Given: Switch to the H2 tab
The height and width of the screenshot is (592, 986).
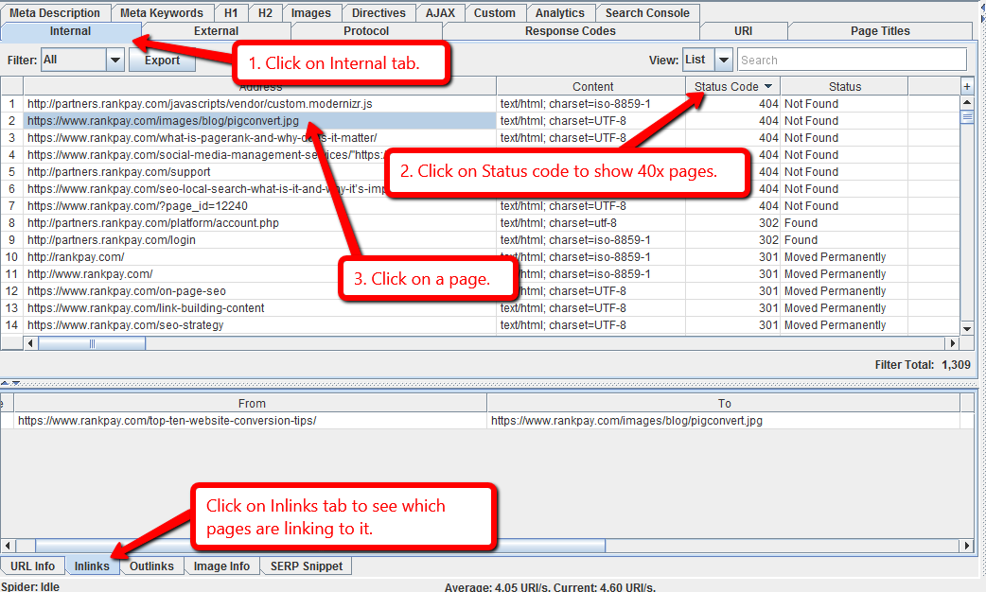Looking at the screenshot, I should click(x=265, y=12).
